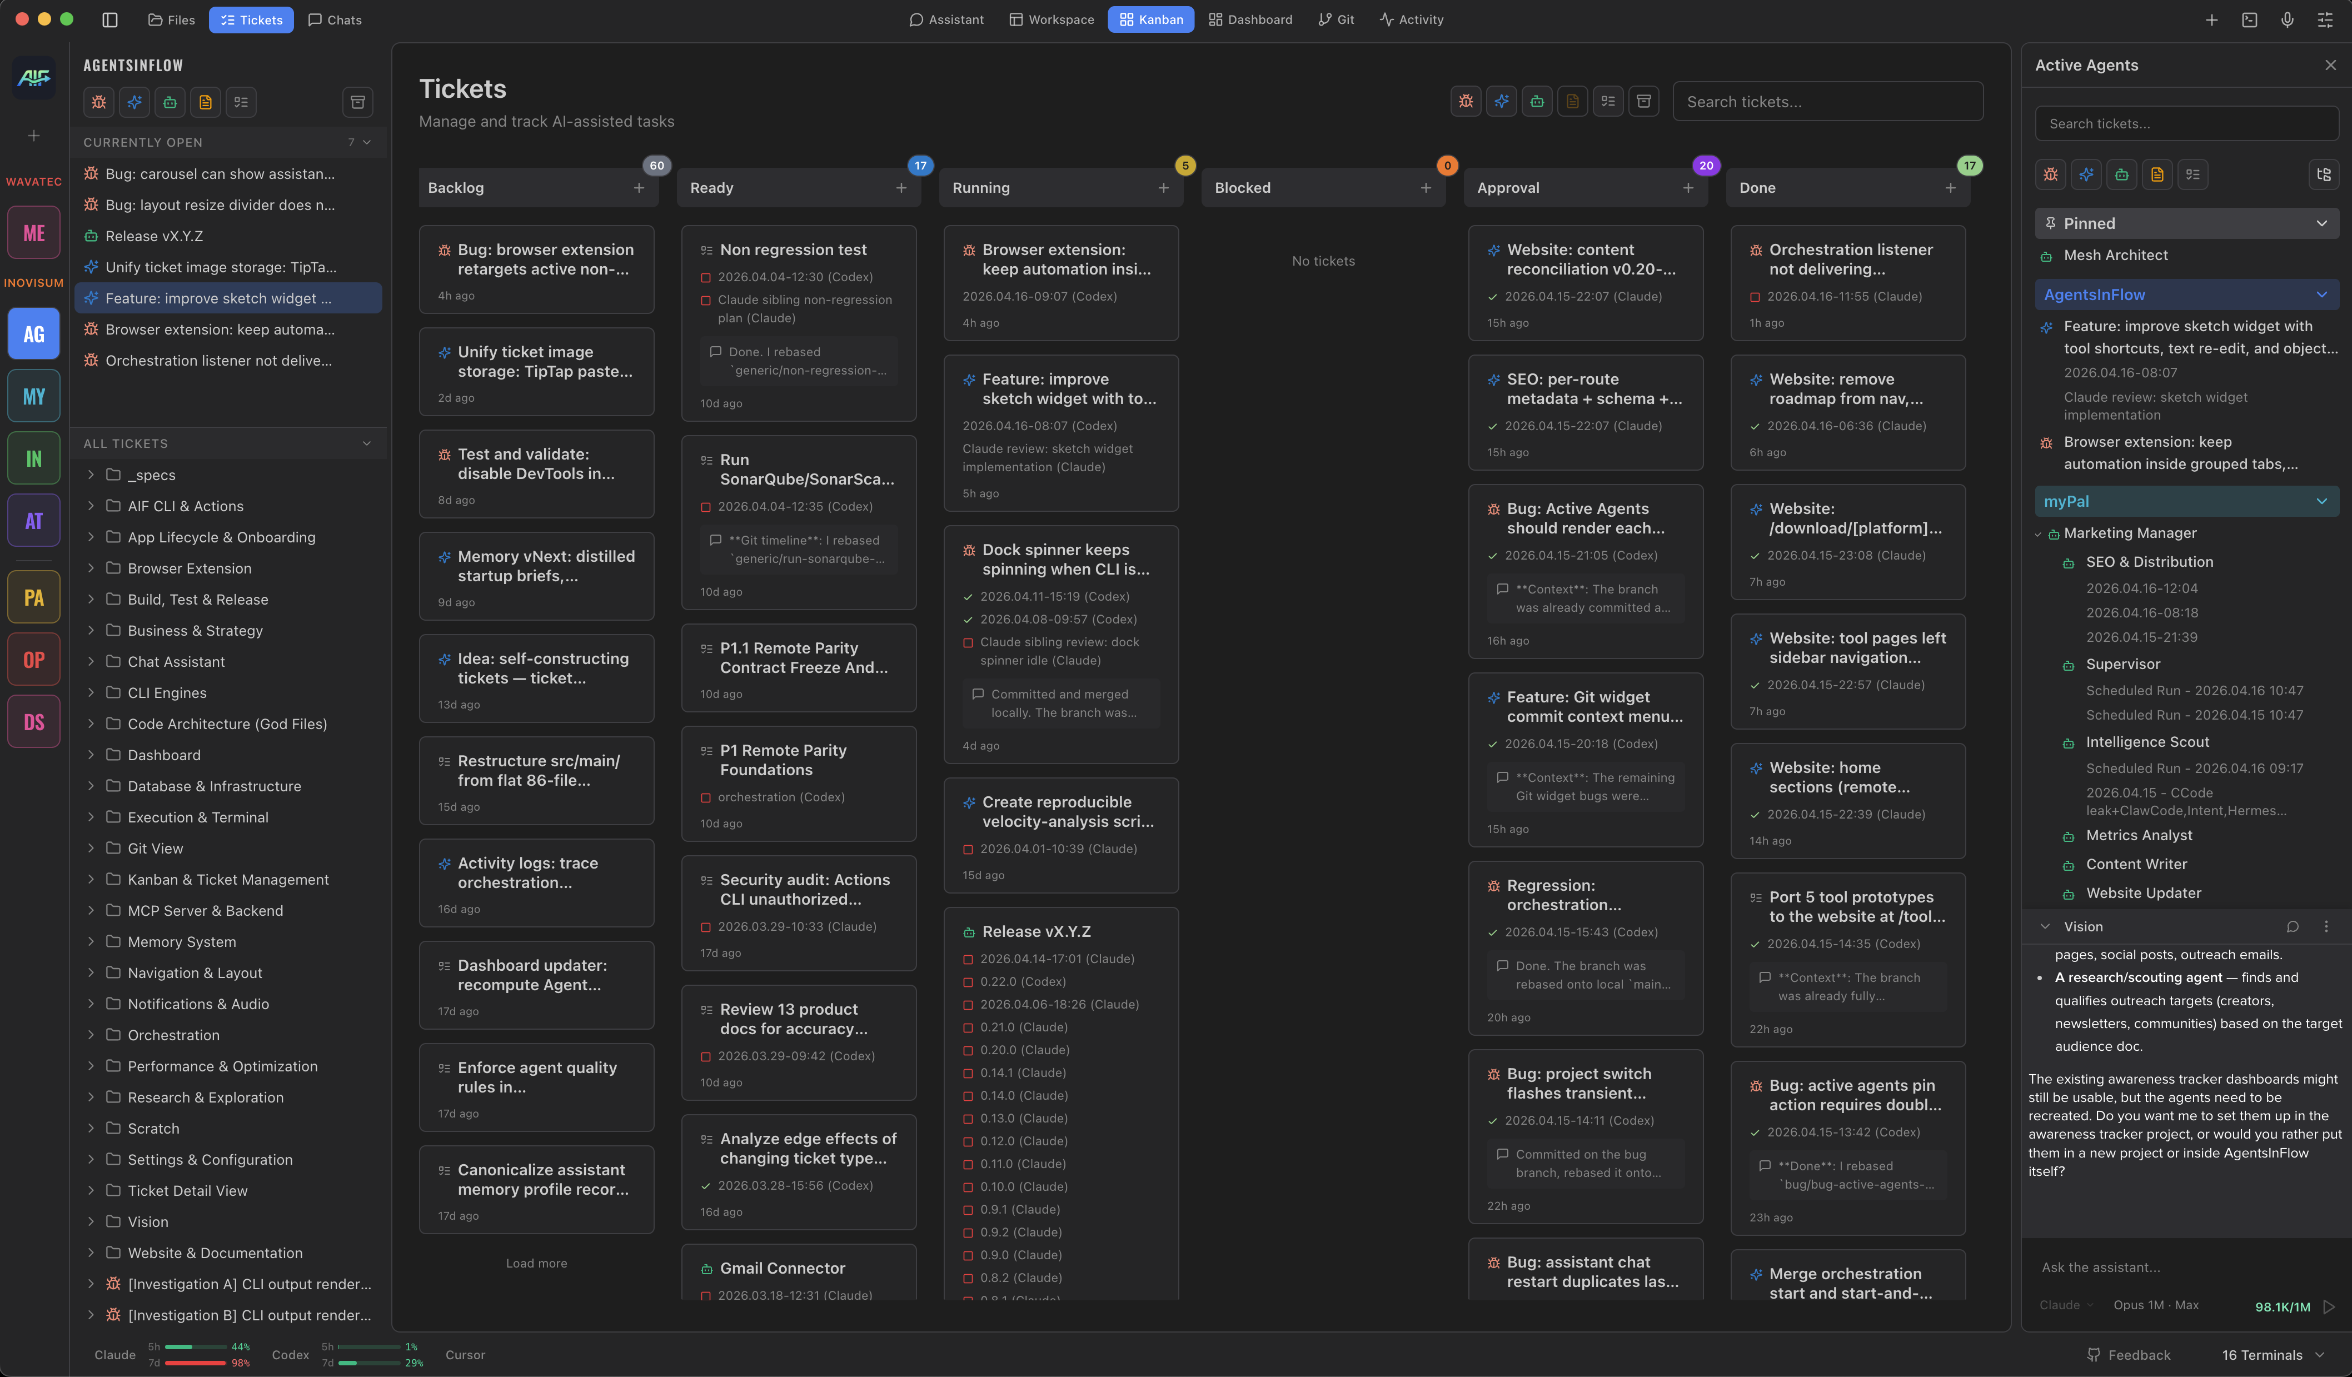This screenshot has height=1377, width=2352.
Task: Collapse the Marketing Manager tree node
Action: 2039,535
